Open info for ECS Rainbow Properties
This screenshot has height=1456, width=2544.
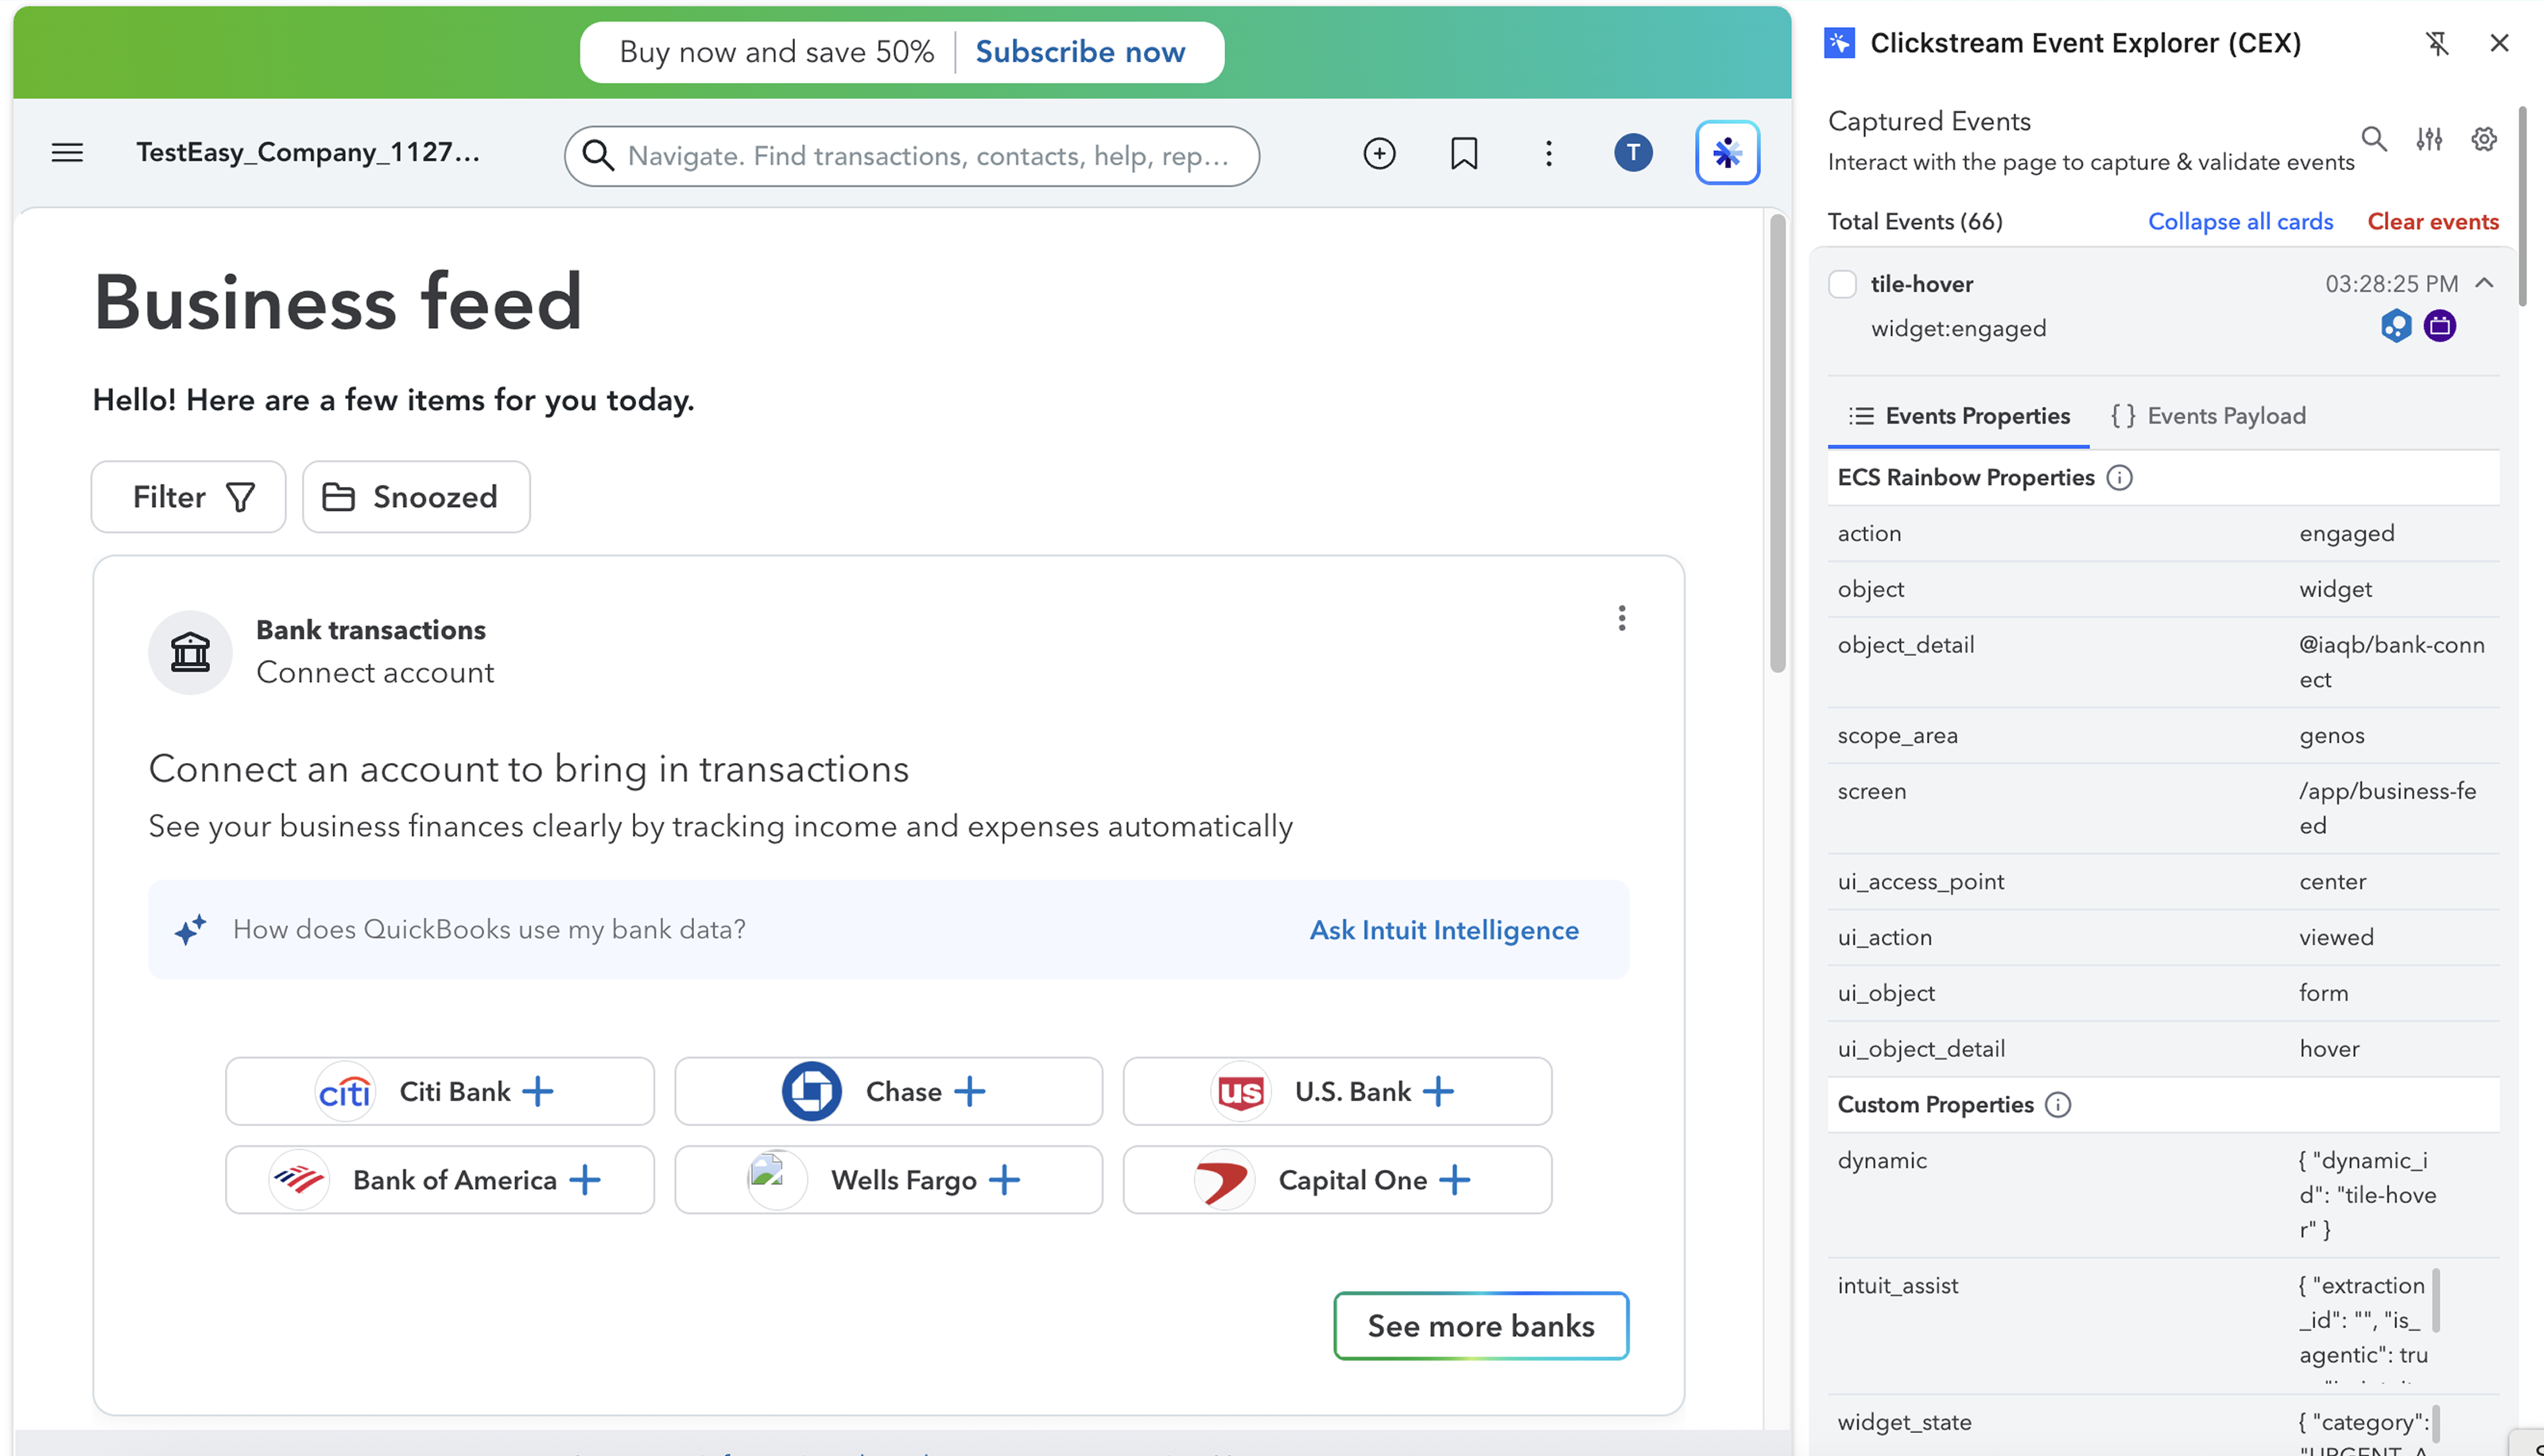pyautogui.click(x=2119, y=478)
